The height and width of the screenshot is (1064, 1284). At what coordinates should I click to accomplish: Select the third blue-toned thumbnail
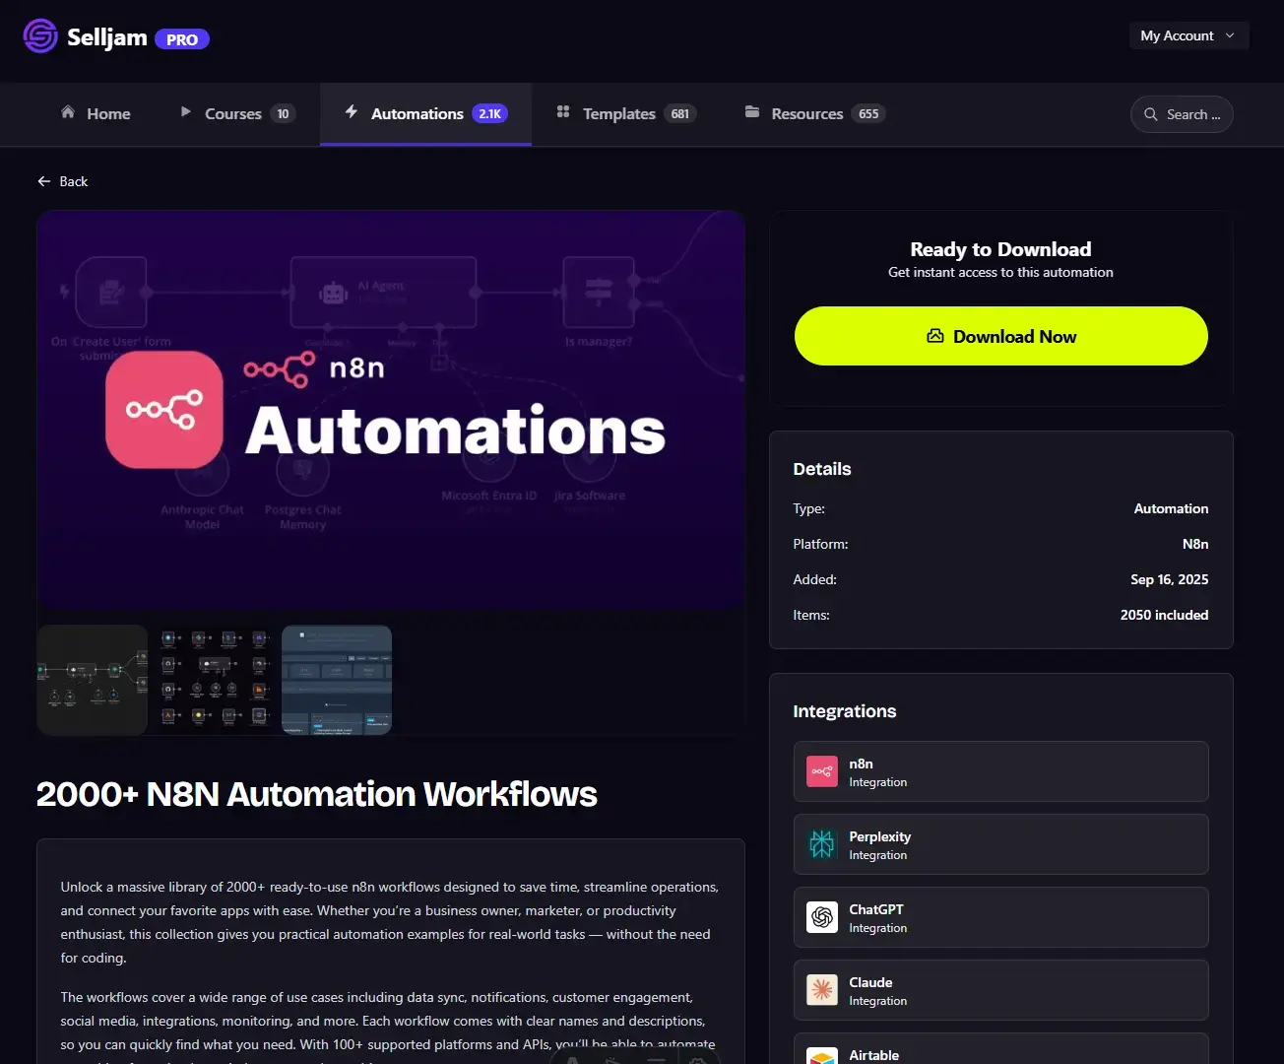[337, 680]
